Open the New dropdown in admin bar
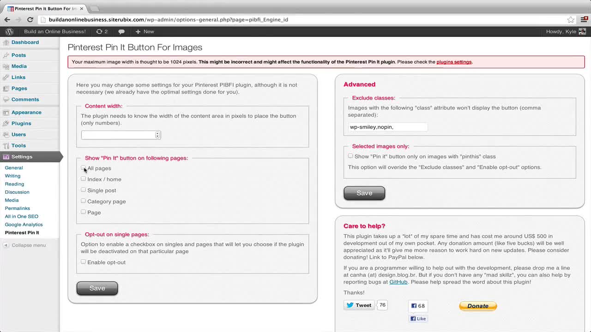 point(145,31)
